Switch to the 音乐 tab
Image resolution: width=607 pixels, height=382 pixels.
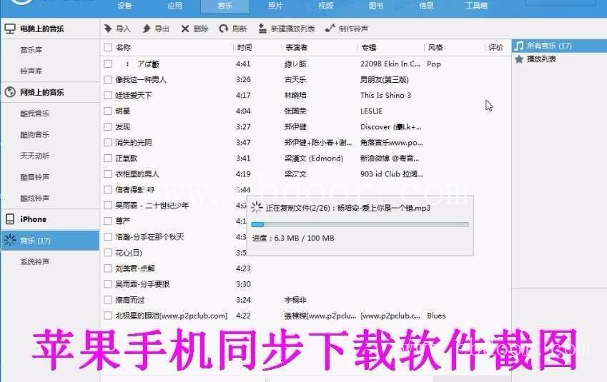point(225,6)
